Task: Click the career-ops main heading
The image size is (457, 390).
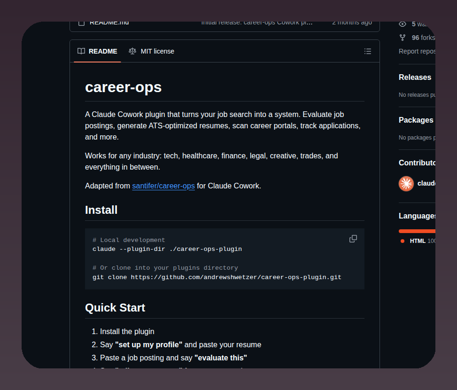Action: point(123,87)
